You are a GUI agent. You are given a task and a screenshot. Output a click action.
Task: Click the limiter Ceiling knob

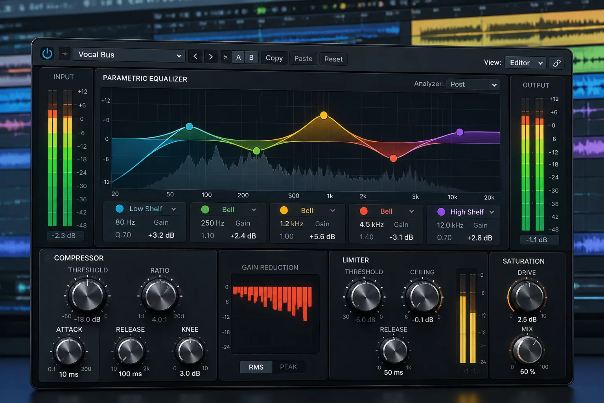point(422,298)
